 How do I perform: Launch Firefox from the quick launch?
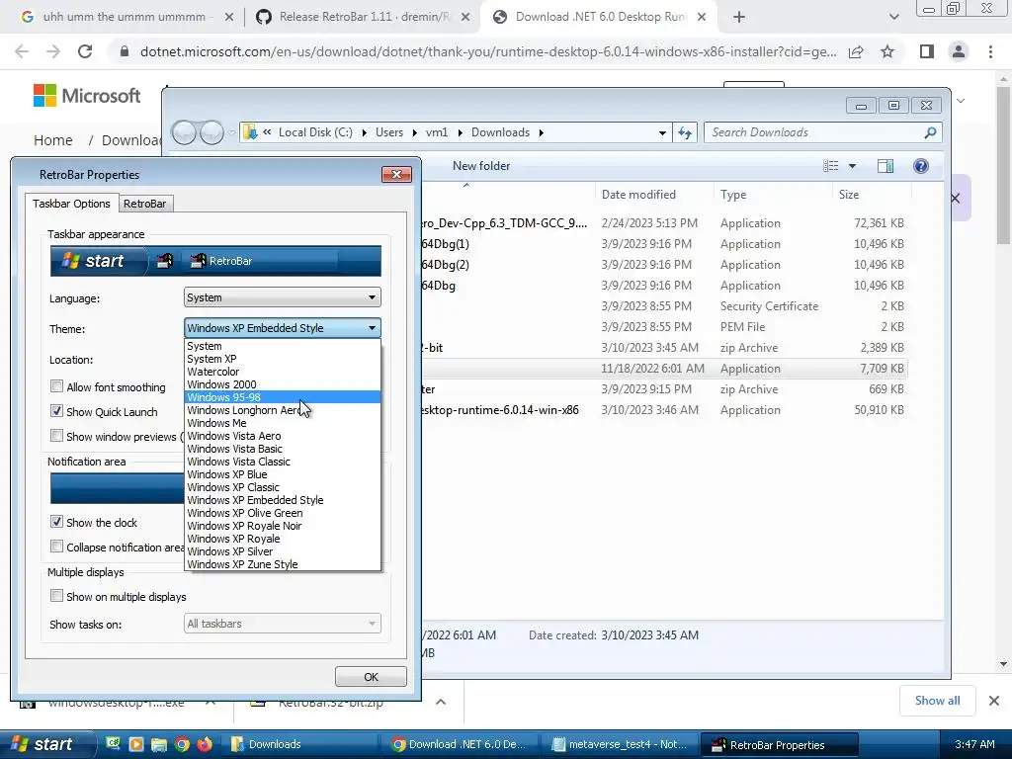[205, 744]
